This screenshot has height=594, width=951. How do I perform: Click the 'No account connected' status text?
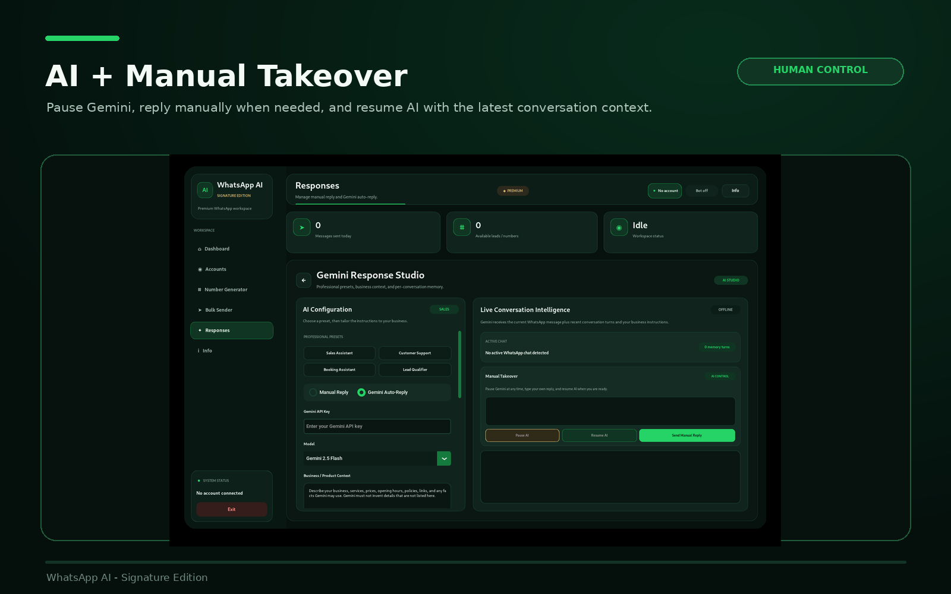(219, 493)
